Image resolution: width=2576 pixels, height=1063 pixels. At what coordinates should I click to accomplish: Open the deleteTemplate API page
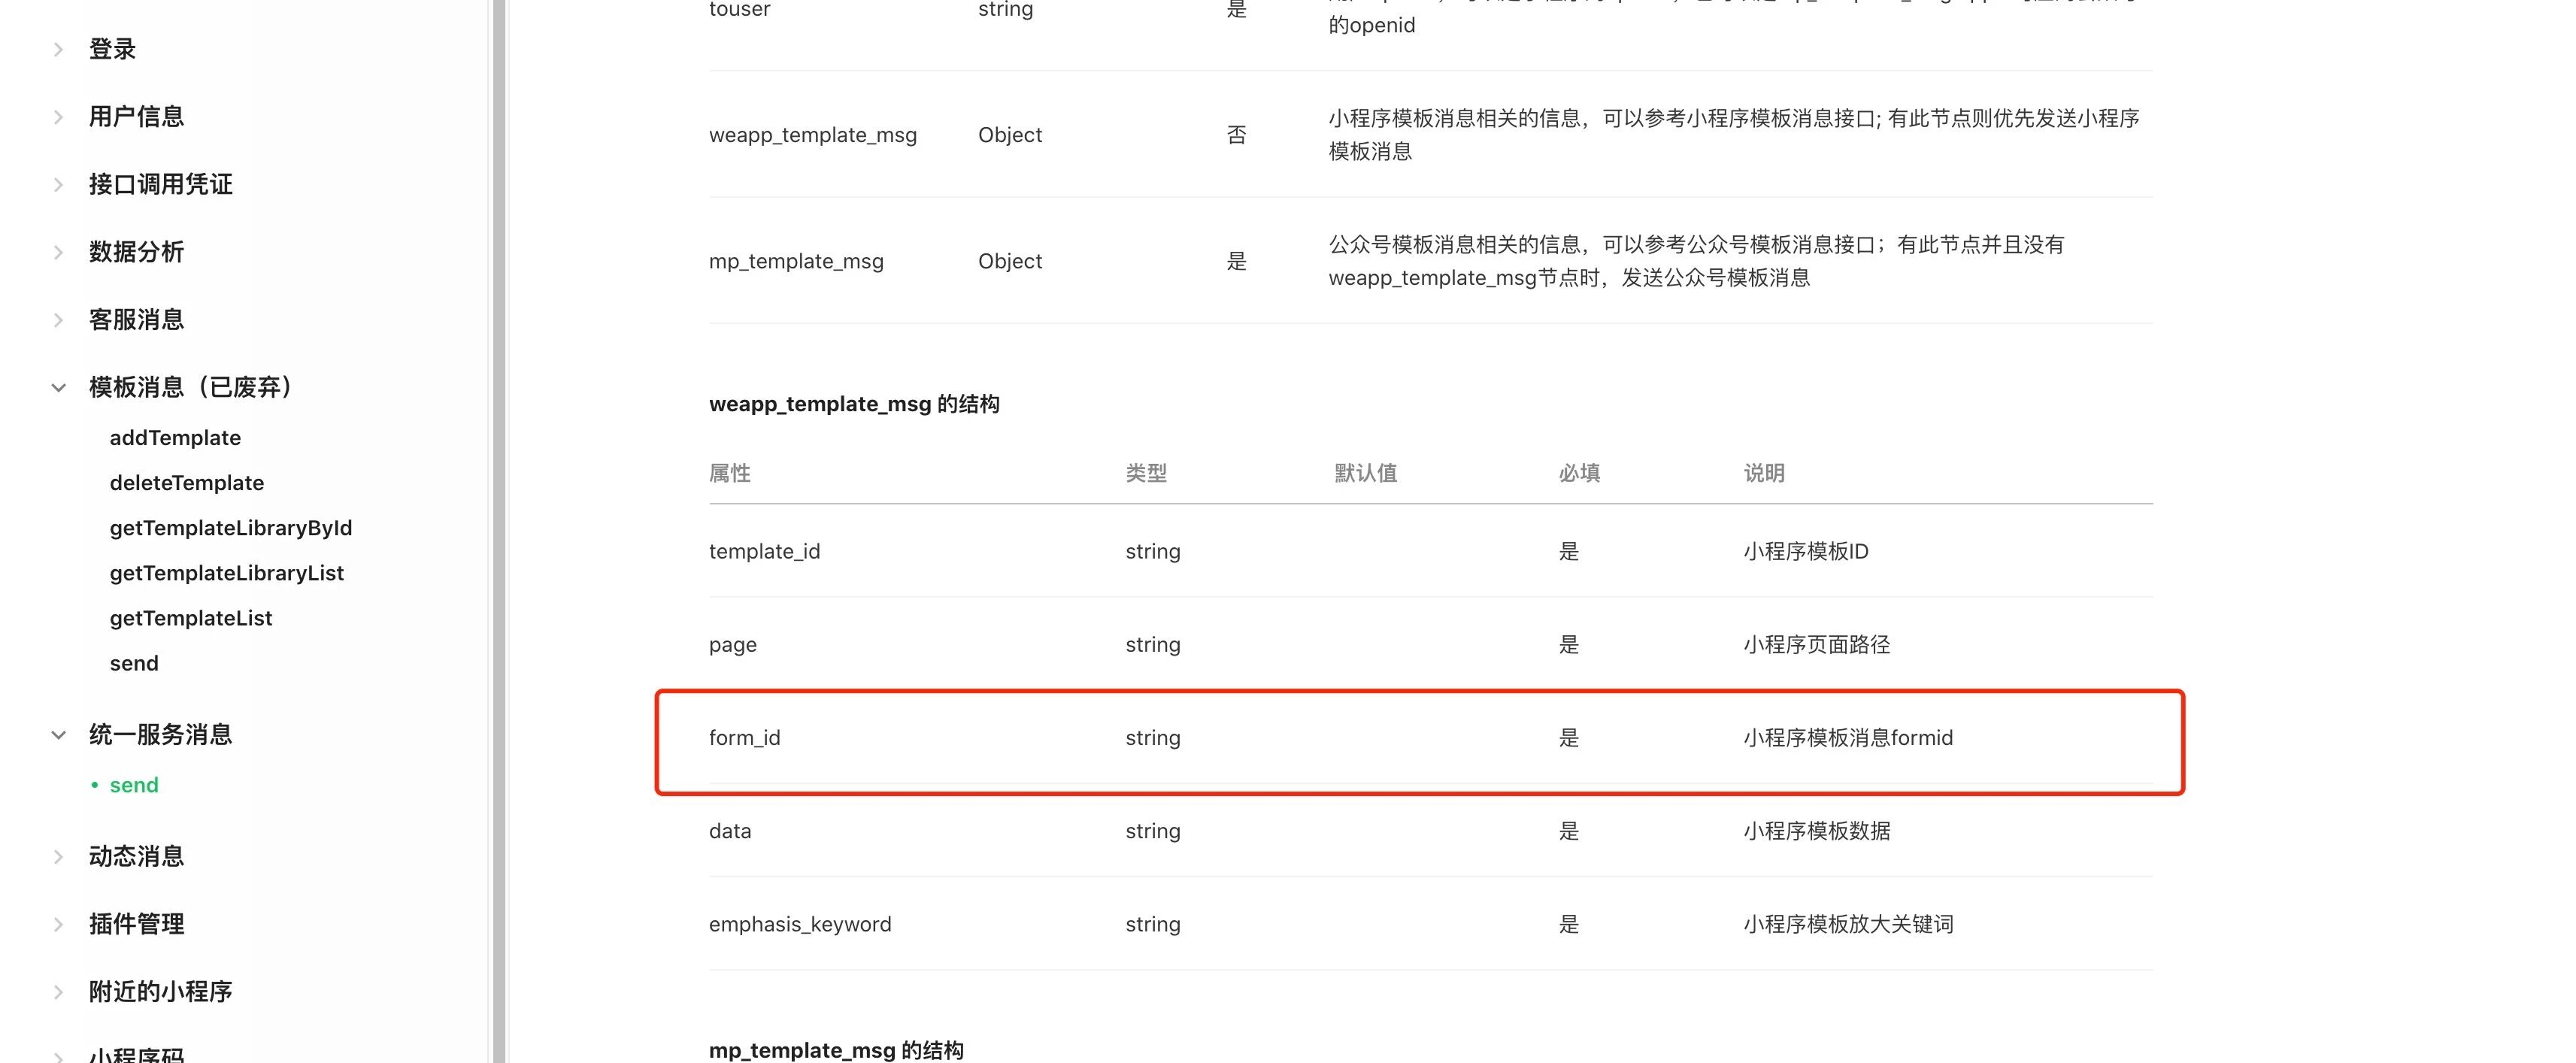coord(186,483)
